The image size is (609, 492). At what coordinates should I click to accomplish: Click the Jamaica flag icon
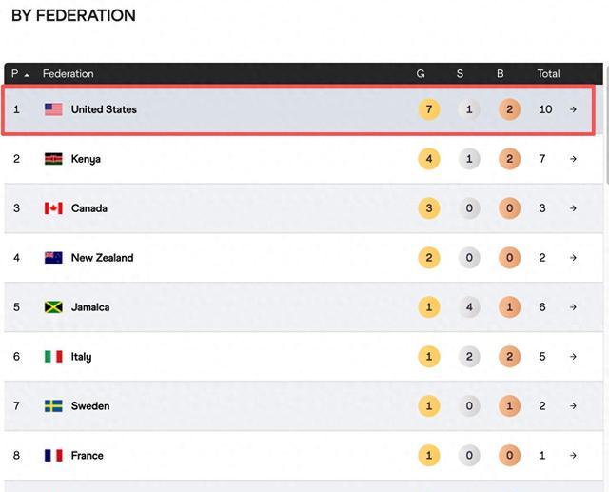pos(53,307)
